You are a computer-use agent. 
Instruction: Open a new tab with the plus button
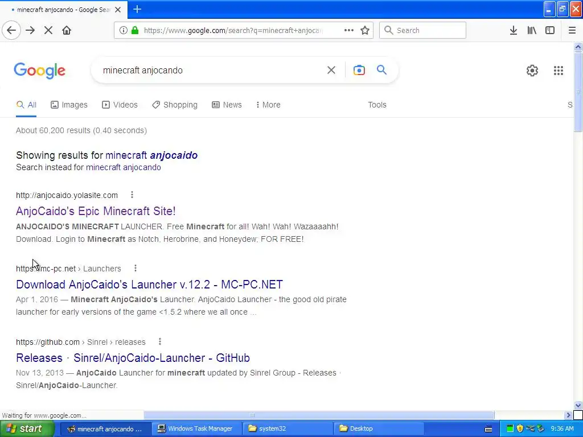pyautogui.click(x=137, y=9)
